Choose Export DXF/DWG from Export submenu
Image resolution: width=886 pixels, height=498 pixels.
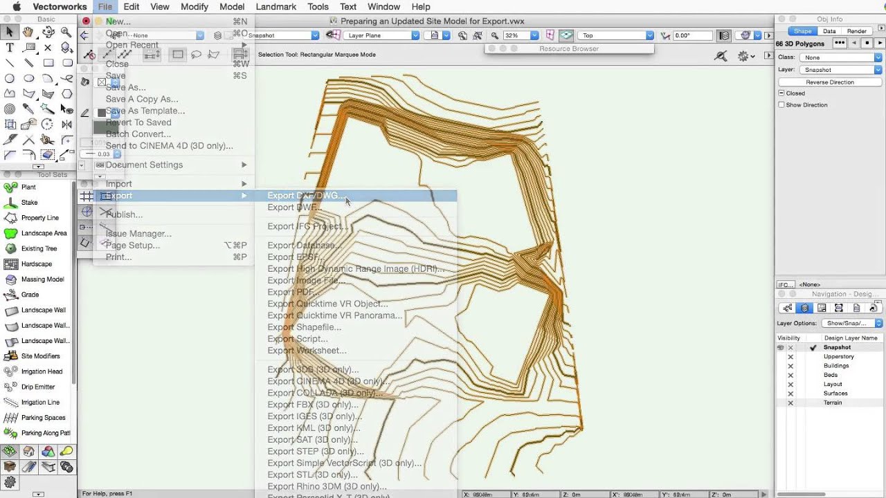tap(356, 196)
